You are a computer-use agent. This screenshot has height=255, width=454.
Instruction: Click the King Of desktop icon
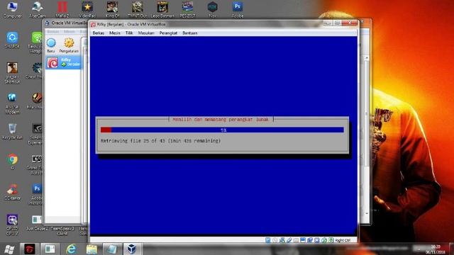click(112, 9)
